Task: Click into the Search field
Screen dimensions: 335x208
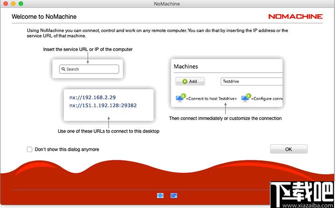Action: (x=89, y=69)
